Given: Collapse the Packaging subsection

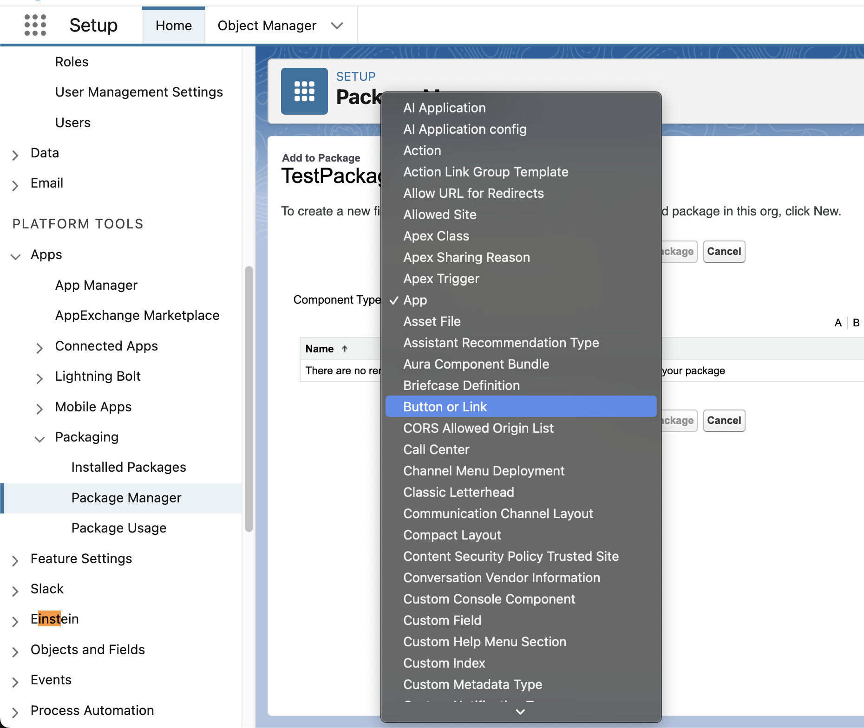Looking at the screenshot, I should 39,439.
